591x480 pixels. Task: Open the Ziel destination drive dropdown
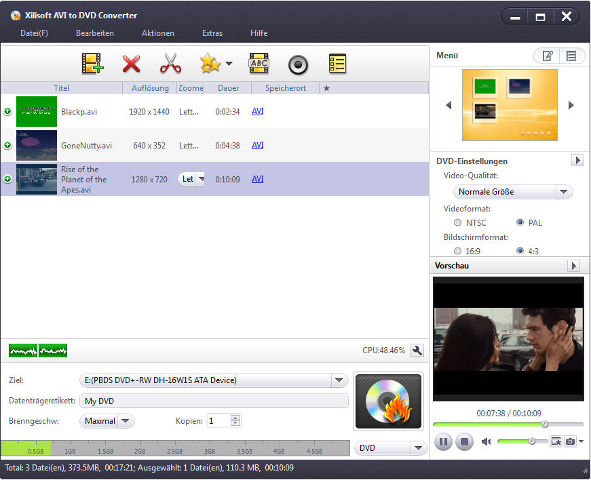[x=214, y=380]
